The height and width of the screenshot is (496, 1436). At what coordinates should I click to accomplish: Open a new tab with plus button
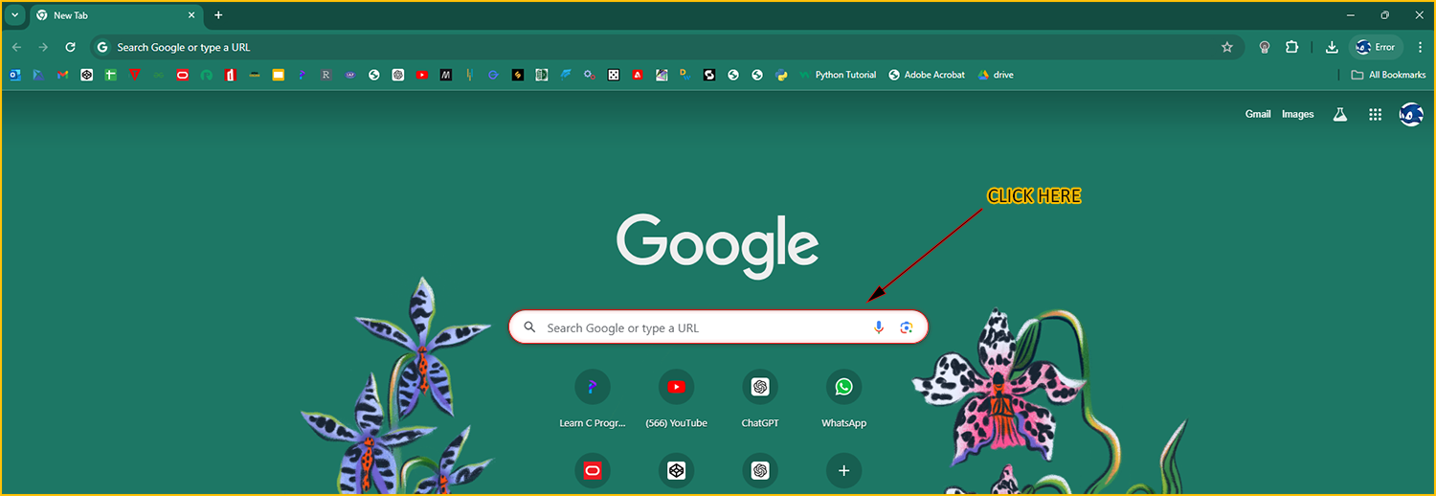click(x=218, y=15)
